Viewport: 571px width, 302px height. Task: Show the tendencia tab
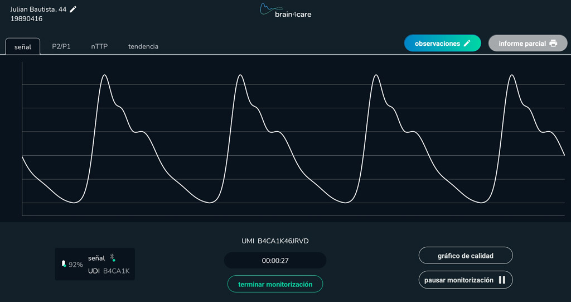143,47
